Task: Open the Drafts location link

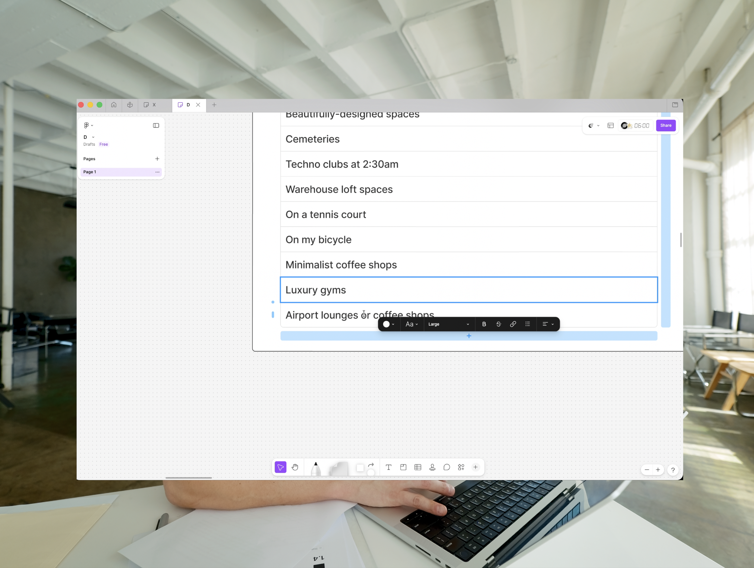Action: [89, 144]
